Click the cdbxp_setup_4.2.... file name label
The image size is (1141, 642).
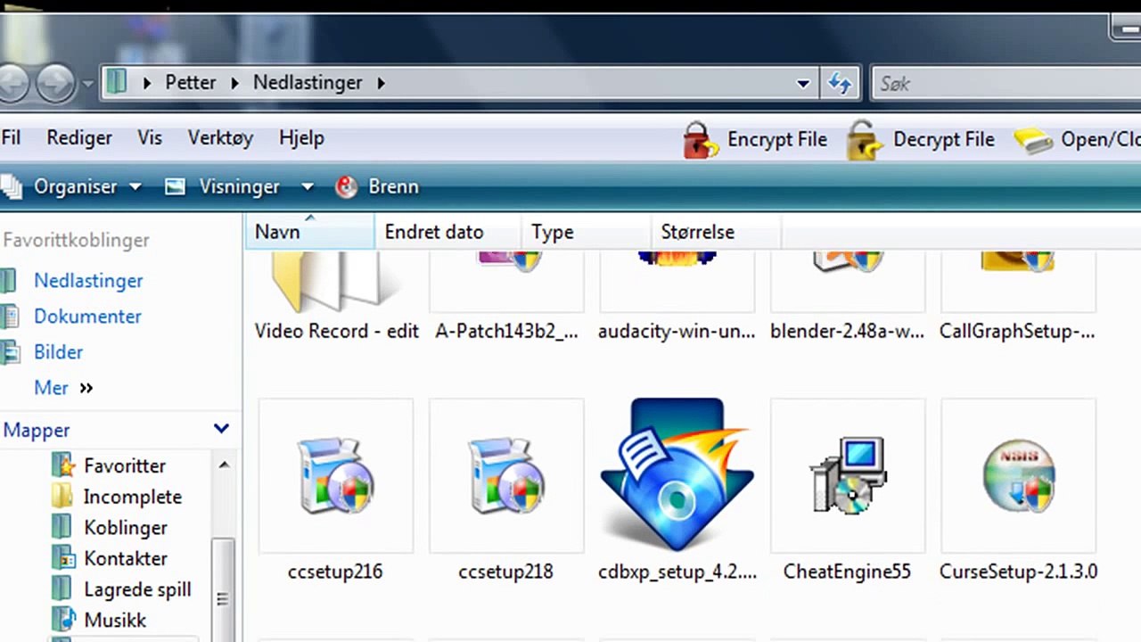(x=677, y=572)
